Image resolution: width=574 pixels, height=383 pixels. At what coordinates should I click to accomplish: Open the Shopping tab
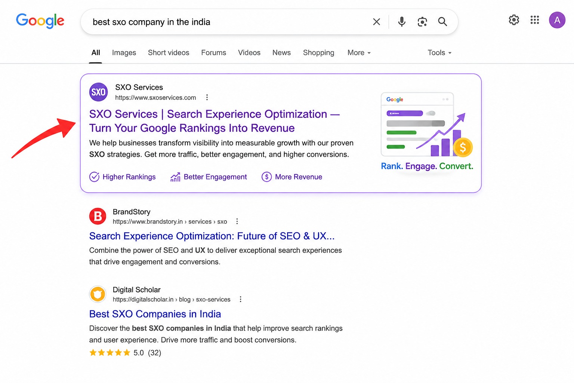pyautogui.click(x=319, y=53)
